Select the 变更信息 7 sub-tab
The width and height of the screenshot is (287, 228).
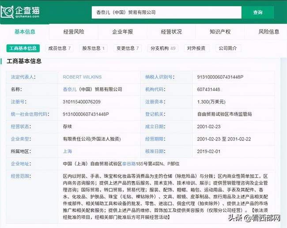tap(128, 48)
